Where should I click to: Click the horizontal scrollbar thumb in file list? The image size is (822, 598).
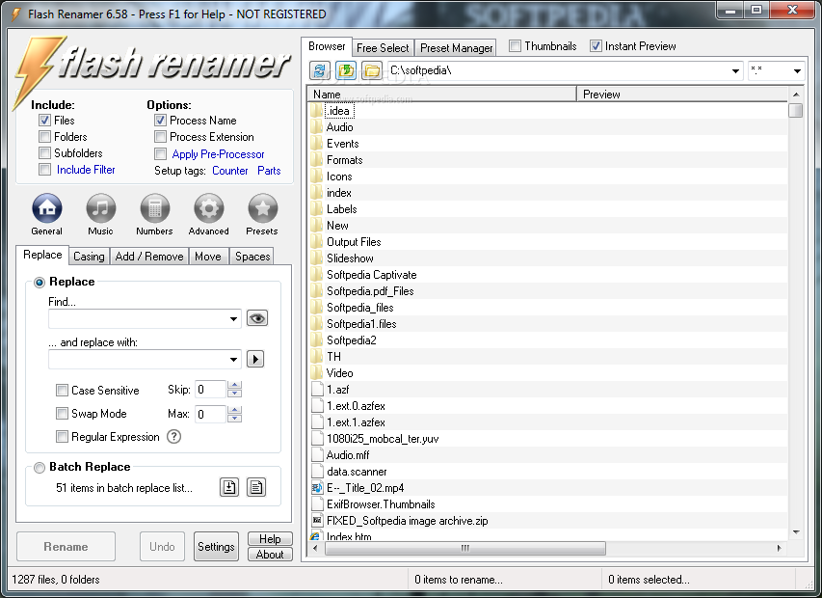click(x=465, y=548)
